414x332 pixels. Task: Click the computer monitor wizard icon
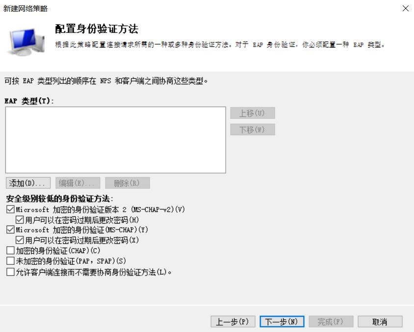(26, 41)
